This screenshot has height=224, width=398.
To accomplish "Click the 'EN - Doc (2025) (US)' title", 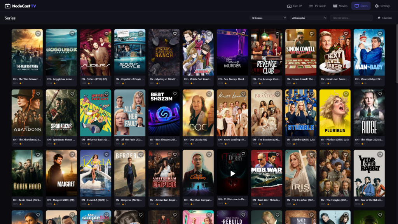I will tap(196, 140).
